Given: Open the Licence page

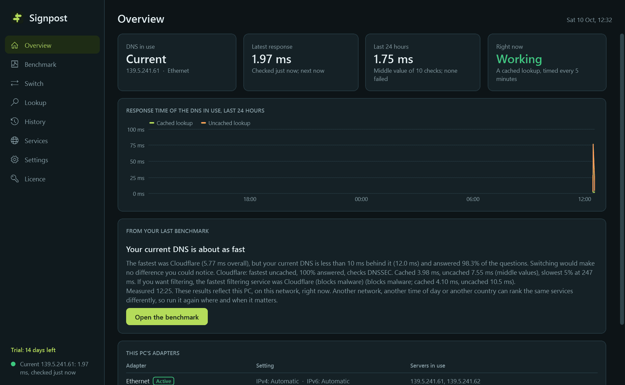Looking at the screenshot, I should pos(52,179).
